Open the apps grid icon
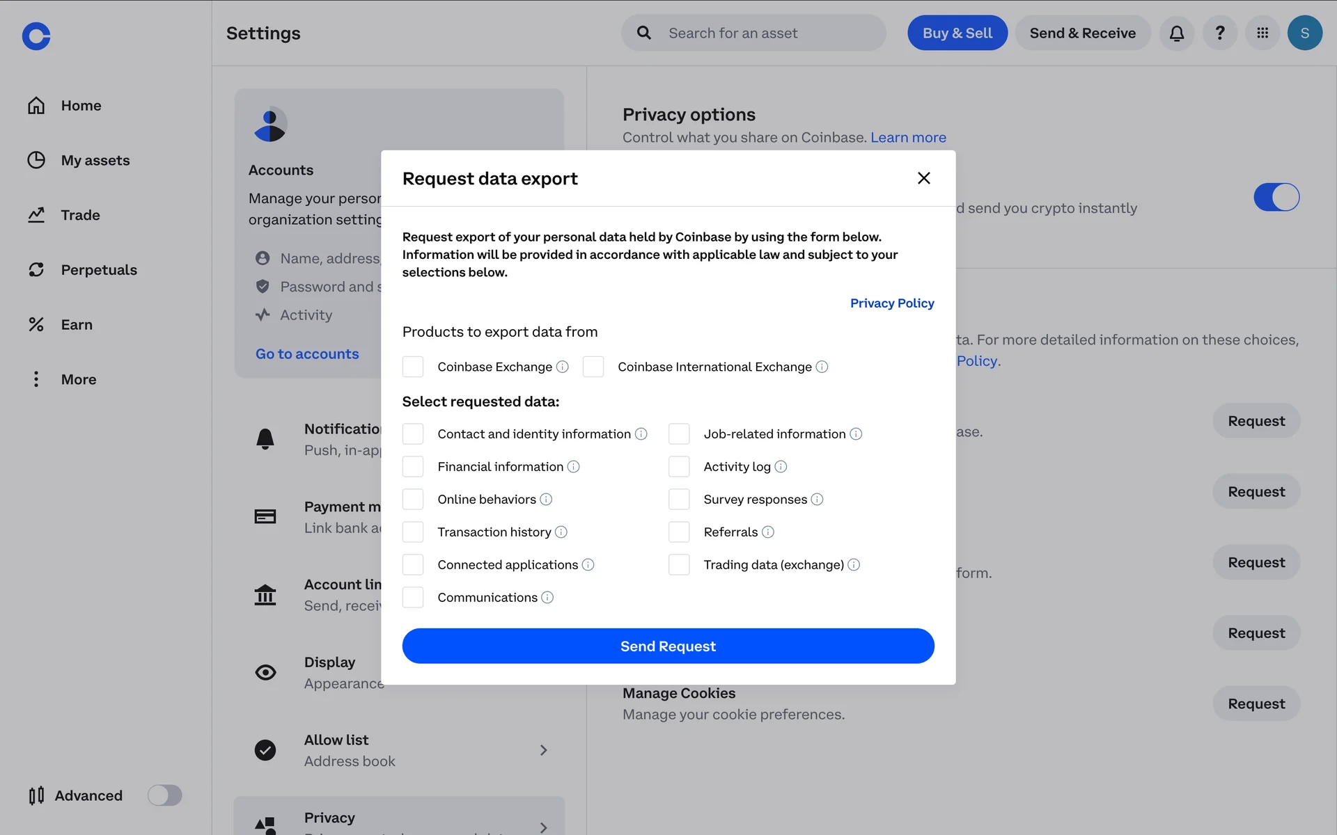The height and width of the screenshot is (835, 1337). (1262, 33)
